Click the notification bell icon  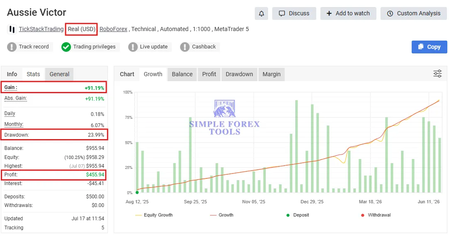coord(261,13)
